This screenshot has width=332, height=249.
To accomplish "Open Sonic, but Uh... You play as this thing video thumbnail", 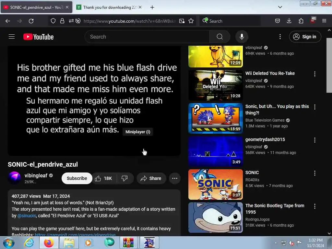I will 216,118.
